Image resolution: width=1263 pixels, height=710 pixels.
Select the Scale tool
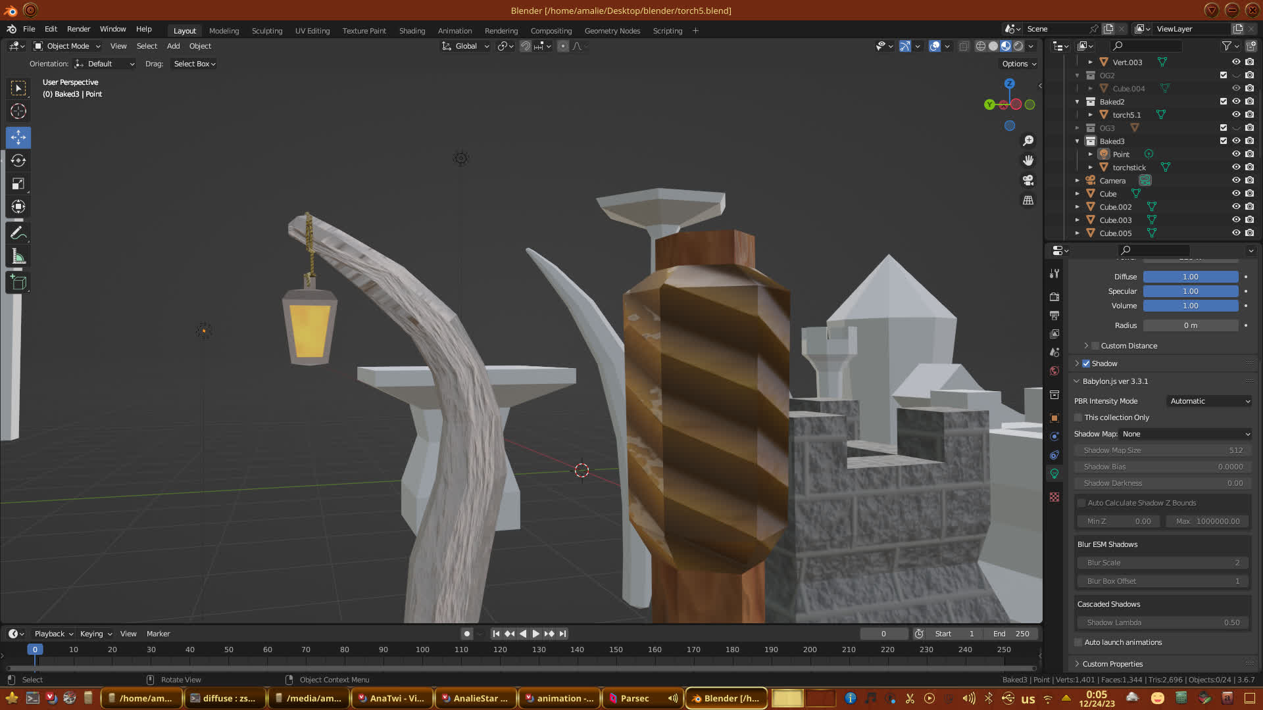[18, 184]
